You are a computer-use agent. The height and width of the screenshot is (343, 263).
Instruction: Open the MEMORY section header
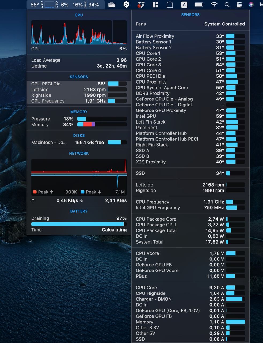click(x=79, y=112)
